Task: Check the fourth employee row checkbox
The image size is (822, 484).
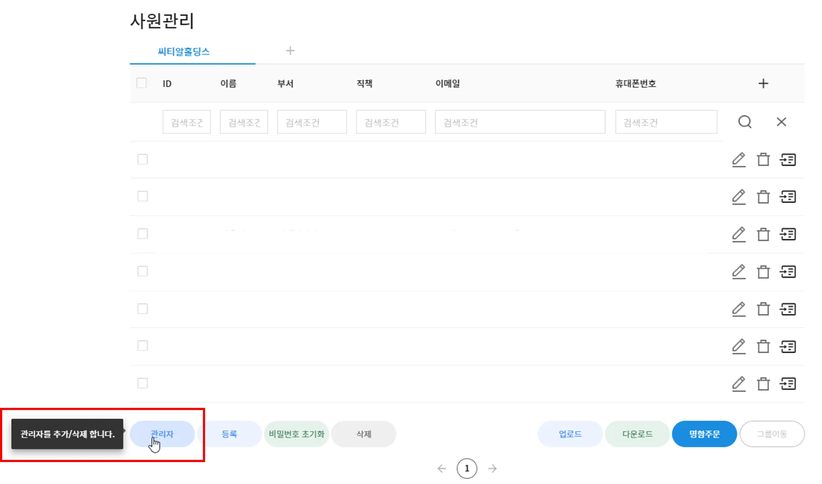Action: click(142, 271)
